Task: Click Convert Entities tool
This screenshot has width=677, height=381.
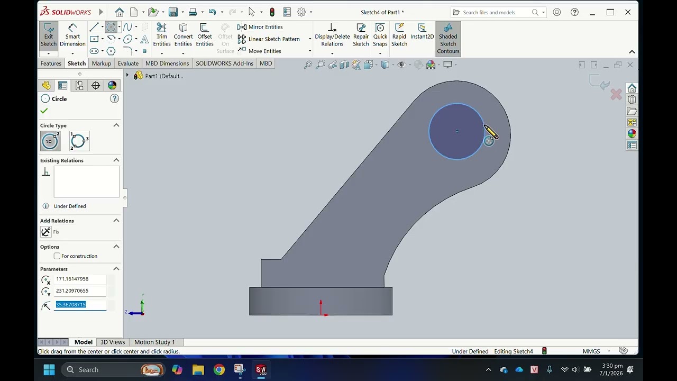Action: pyautogui.click(x=183, y=35)
